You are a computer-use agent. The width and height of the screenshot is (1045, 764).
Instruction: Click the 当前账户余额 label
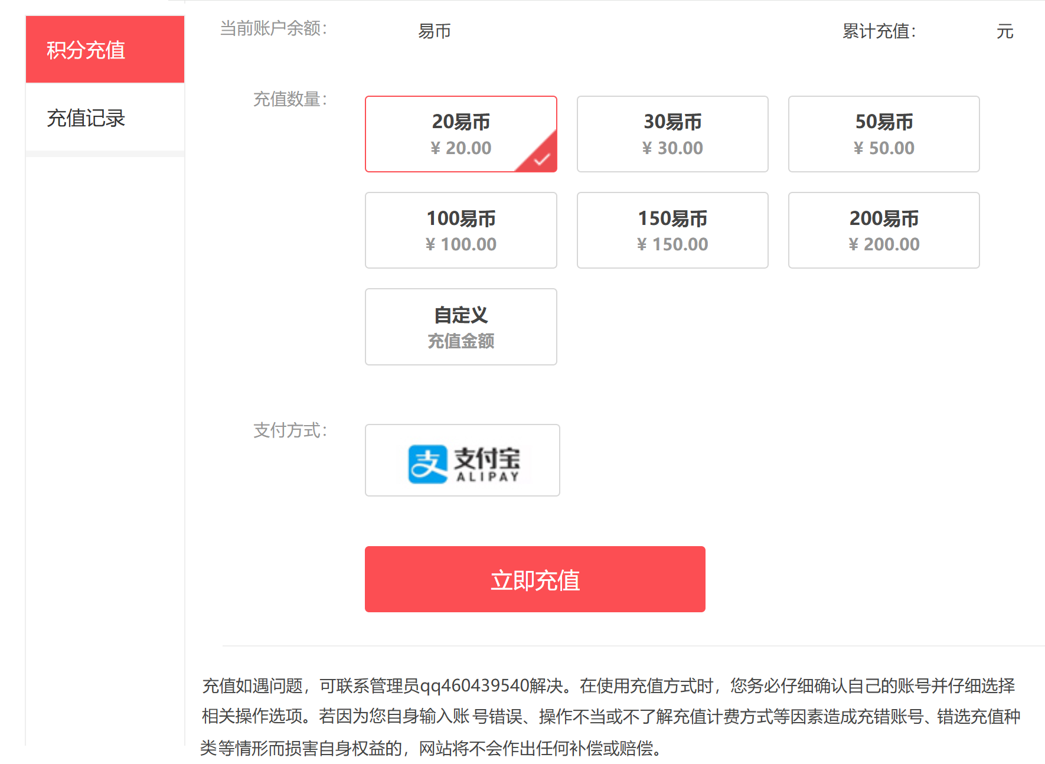[x=274, y=28]
